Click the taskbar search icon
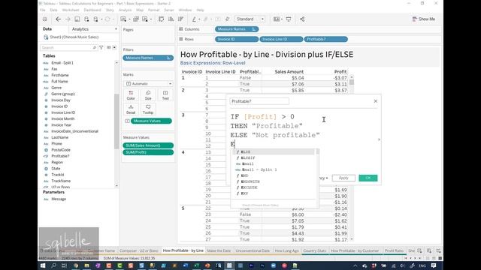481x270 pixels. (54, 265)
